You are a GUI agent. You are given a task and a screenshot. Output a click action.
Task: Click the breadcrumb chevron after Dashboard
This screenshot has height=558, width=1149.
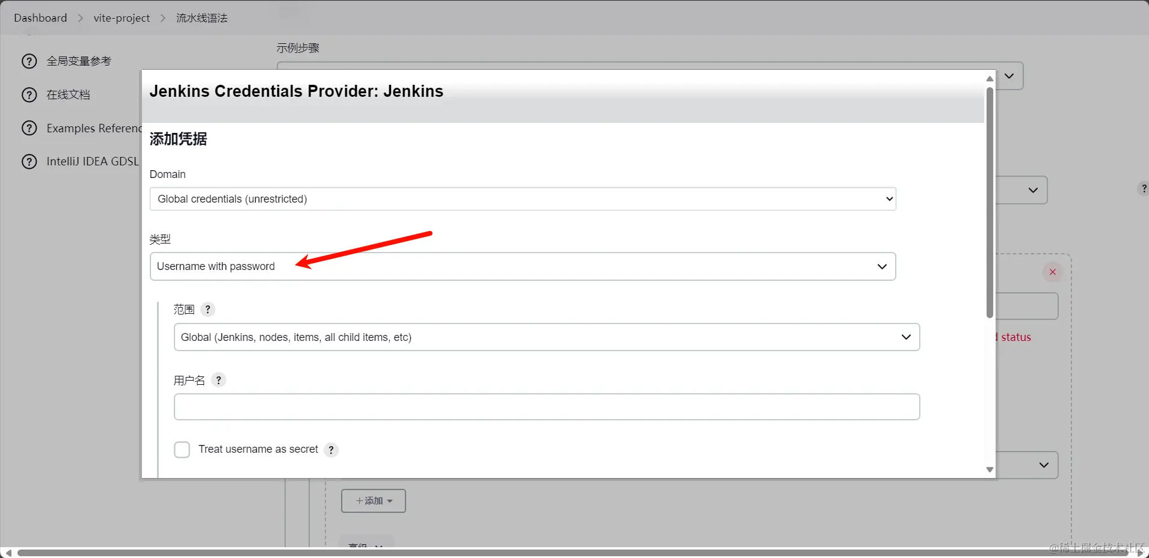[x=81, y=18]
